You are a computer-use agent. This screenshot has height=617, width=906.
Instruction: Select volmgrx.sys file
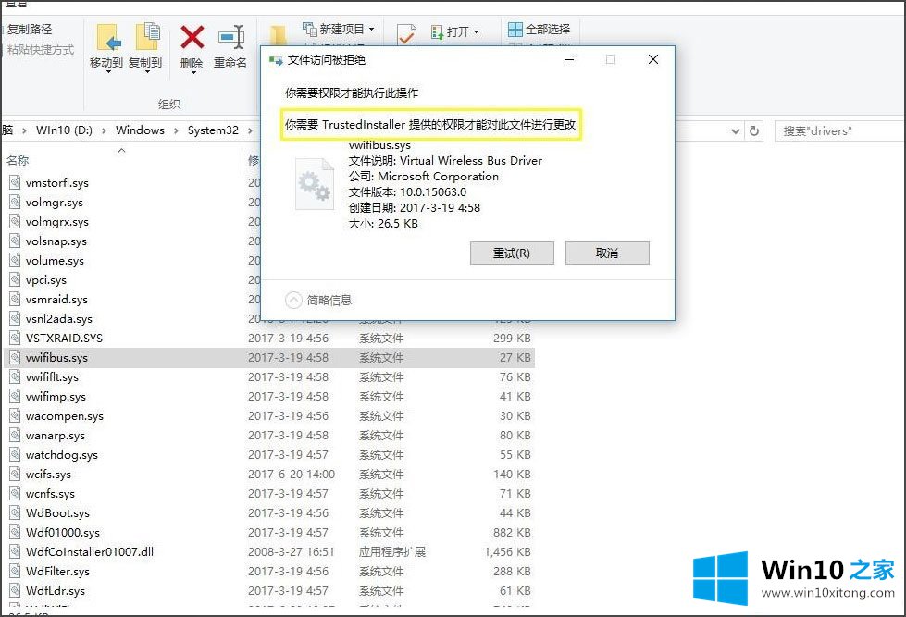click(57, 222)
